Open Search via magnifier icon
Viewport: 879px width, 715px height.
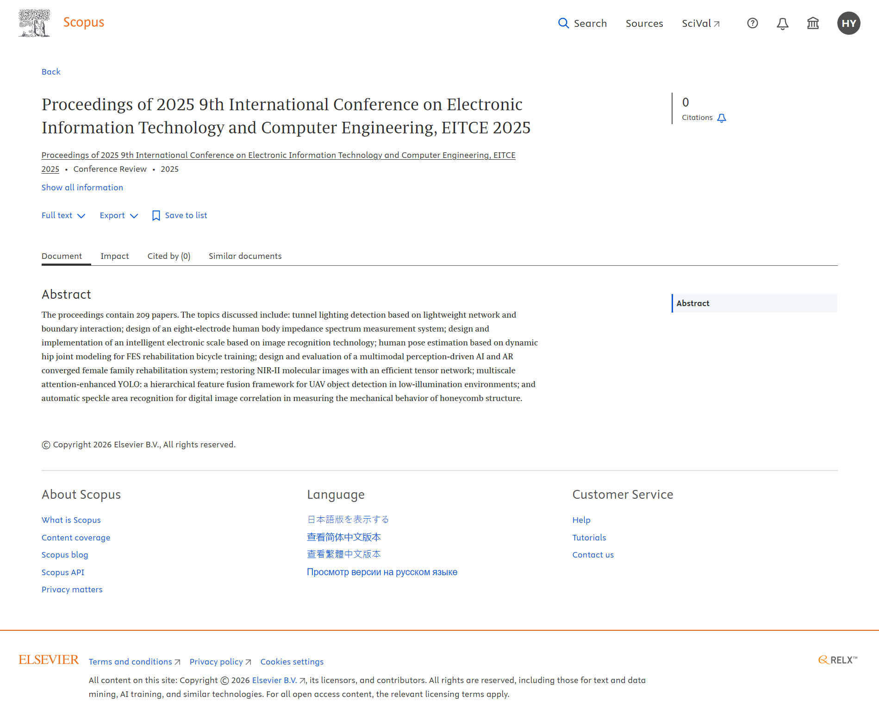click(x=563, y=23)
